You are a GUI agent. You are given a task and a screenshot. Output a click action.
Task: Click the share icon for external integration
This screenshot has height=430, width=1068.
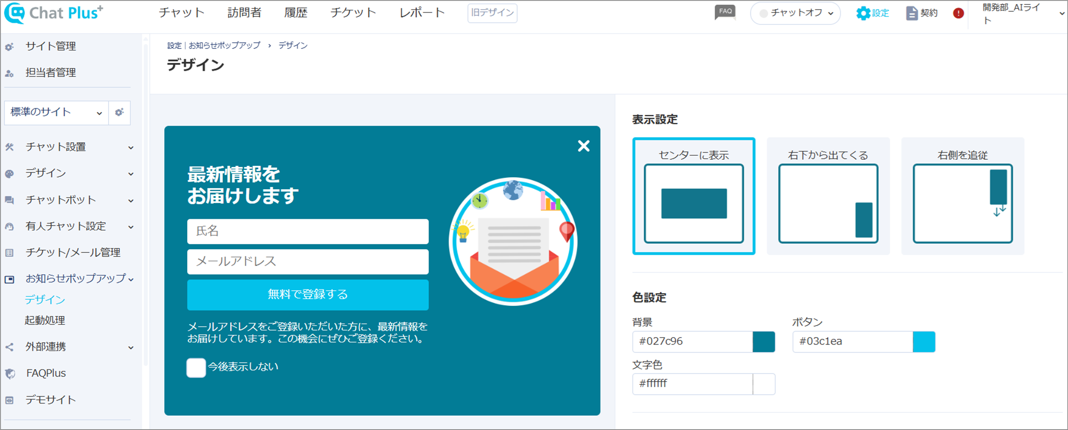click(10, 347)
